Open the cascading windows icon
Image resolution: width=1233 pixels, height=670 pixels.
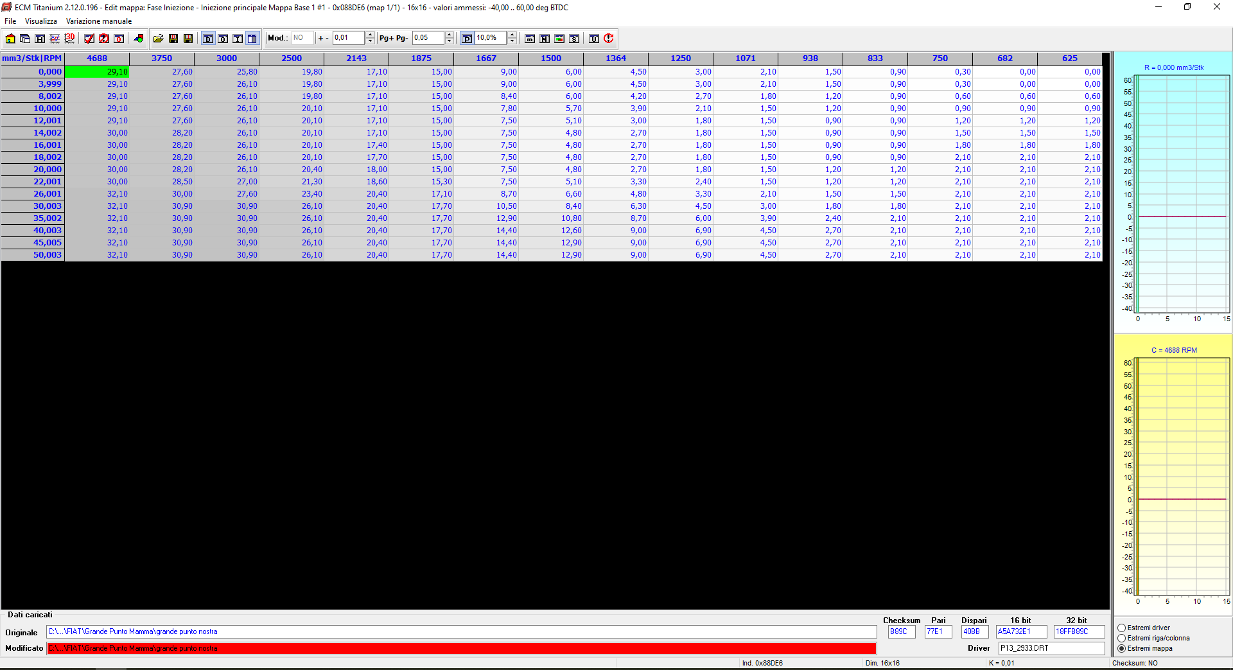pos(25,39)
